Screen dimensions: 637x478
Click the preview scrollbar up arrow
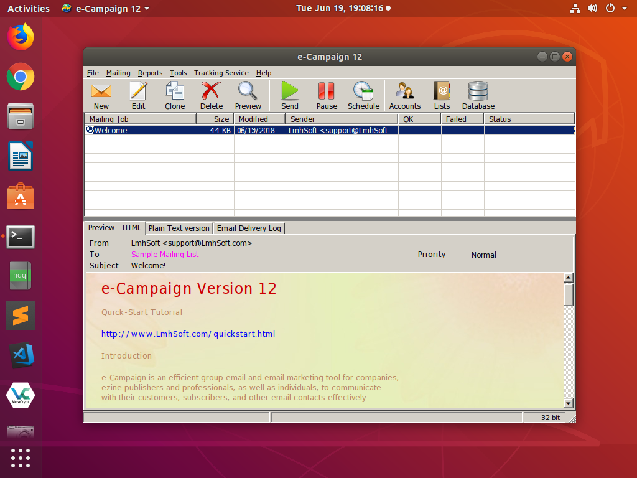pos(569,278)
